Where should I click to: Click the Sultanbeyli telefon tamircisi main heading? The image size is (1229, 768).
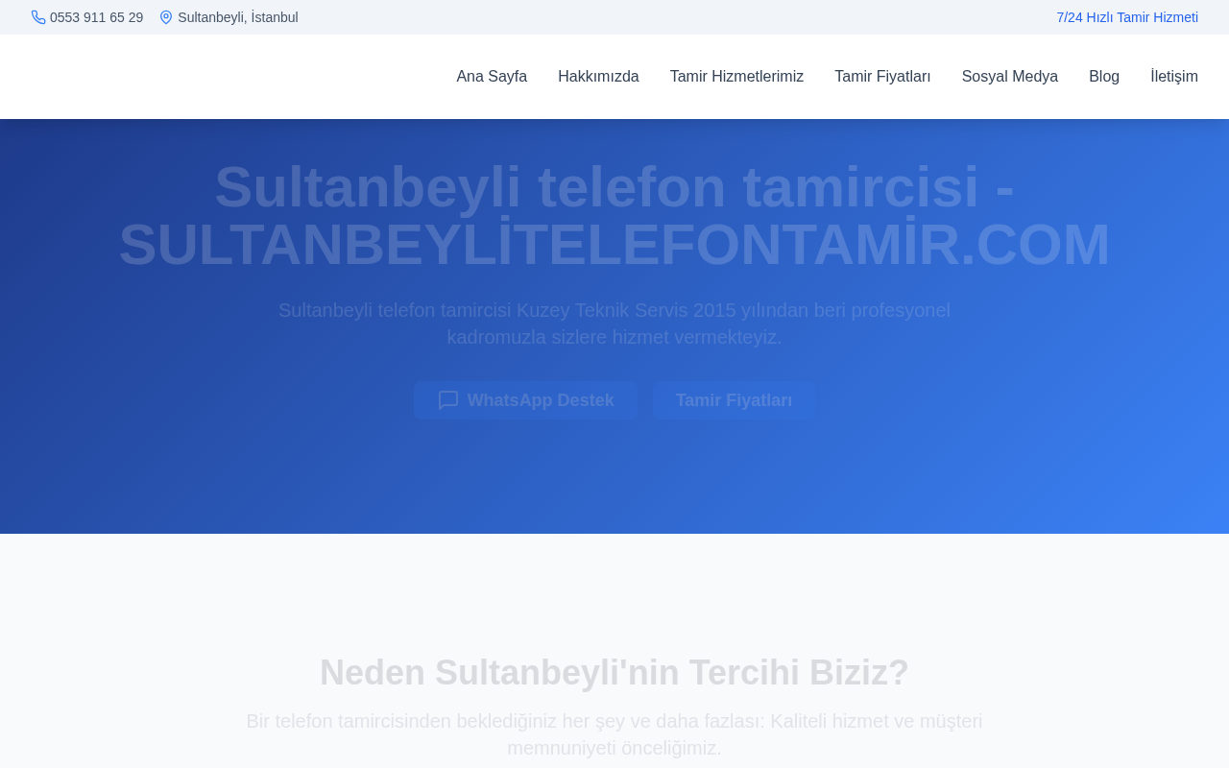(x=614, y=215)
